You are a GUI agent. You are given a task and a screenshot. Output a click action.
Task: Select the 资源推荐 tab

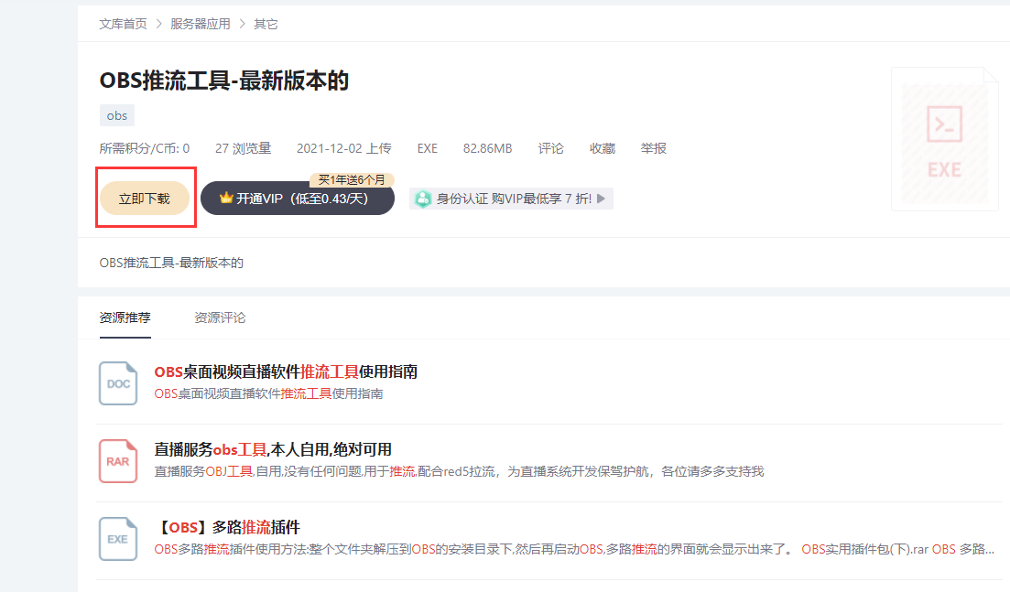125,318
